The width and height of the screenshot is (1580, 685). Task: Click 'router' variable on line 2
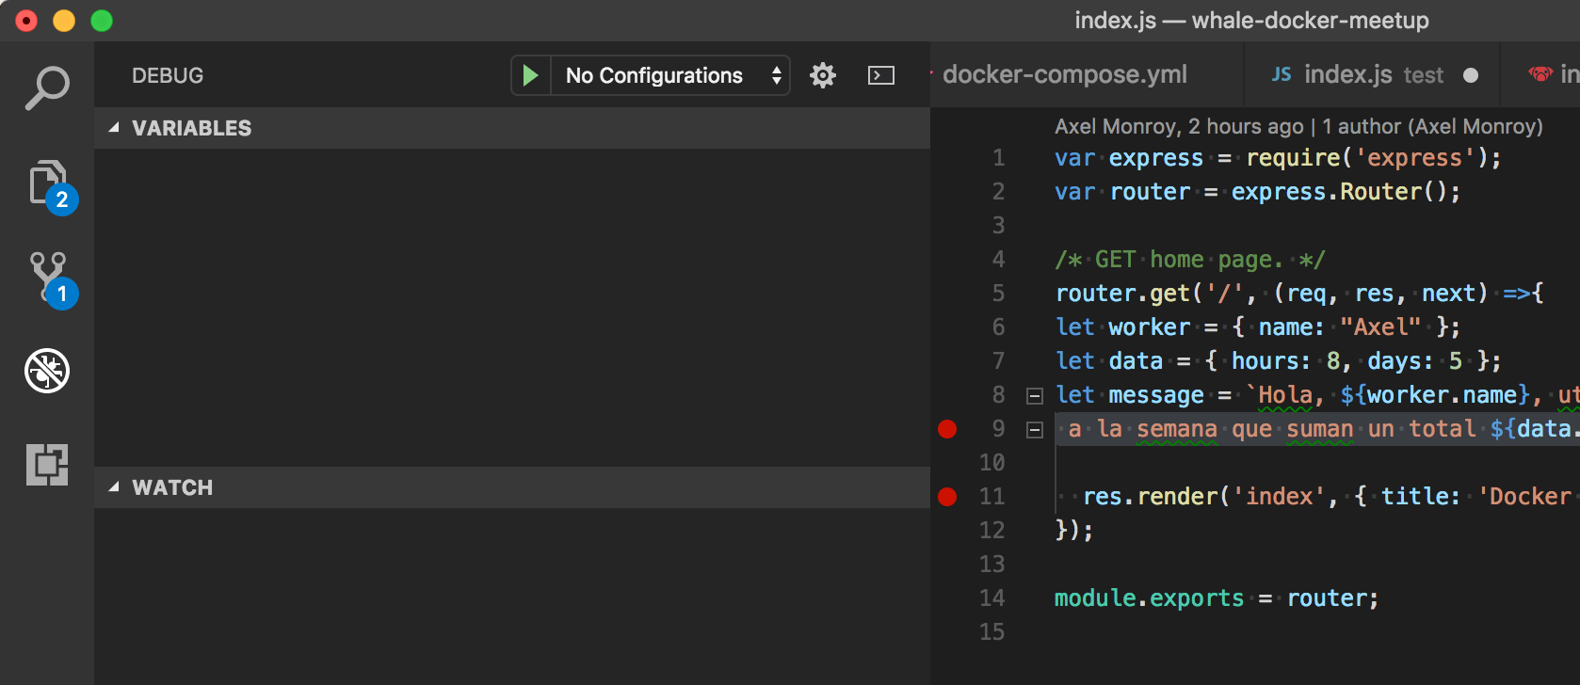tap(1150, 192)
